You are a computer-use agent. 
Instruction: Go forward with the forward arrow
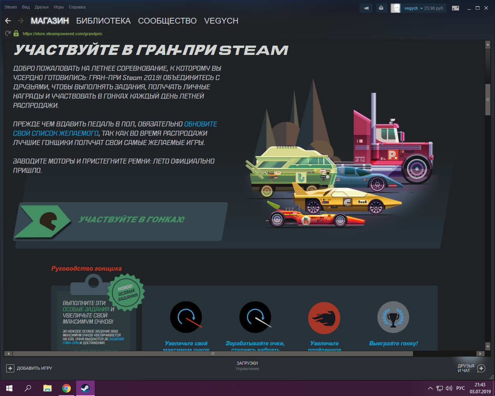tap(21, 21)
